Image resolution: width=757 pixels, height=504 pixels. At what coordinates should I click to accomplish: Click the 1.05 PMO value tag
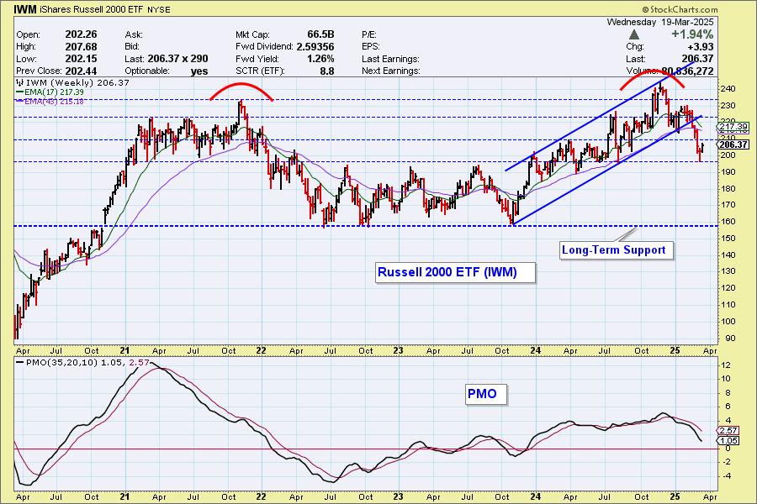click(728, 440)
